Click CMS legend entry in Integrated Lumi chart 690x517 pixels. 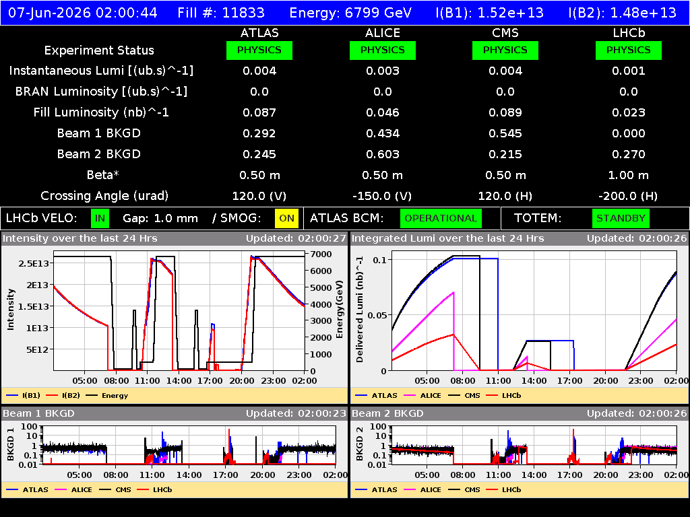point(464,396)
